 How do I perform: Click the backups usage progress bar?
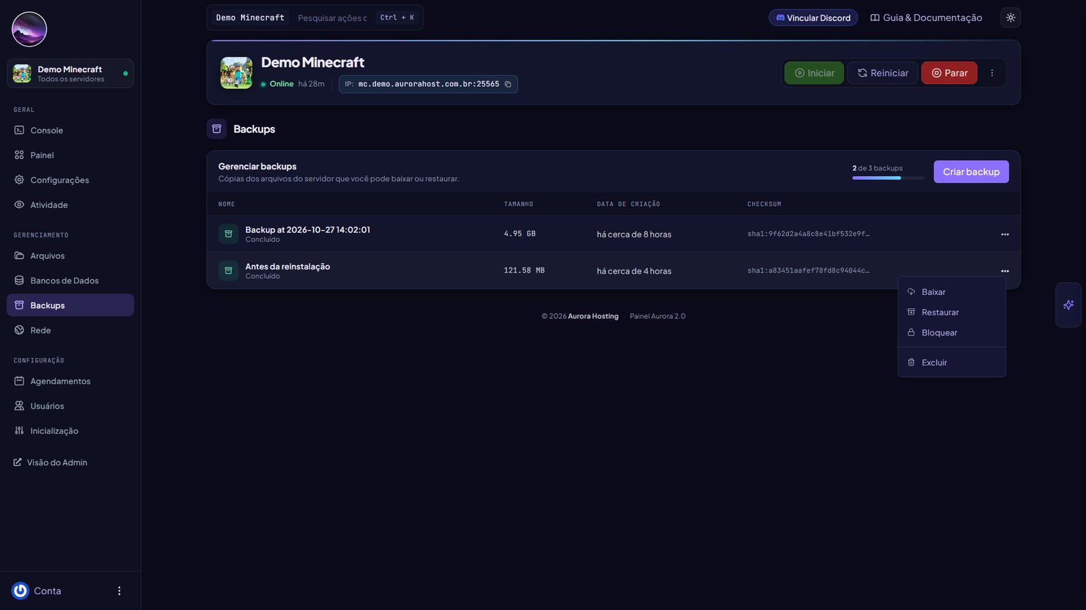[x=888, y=178]
